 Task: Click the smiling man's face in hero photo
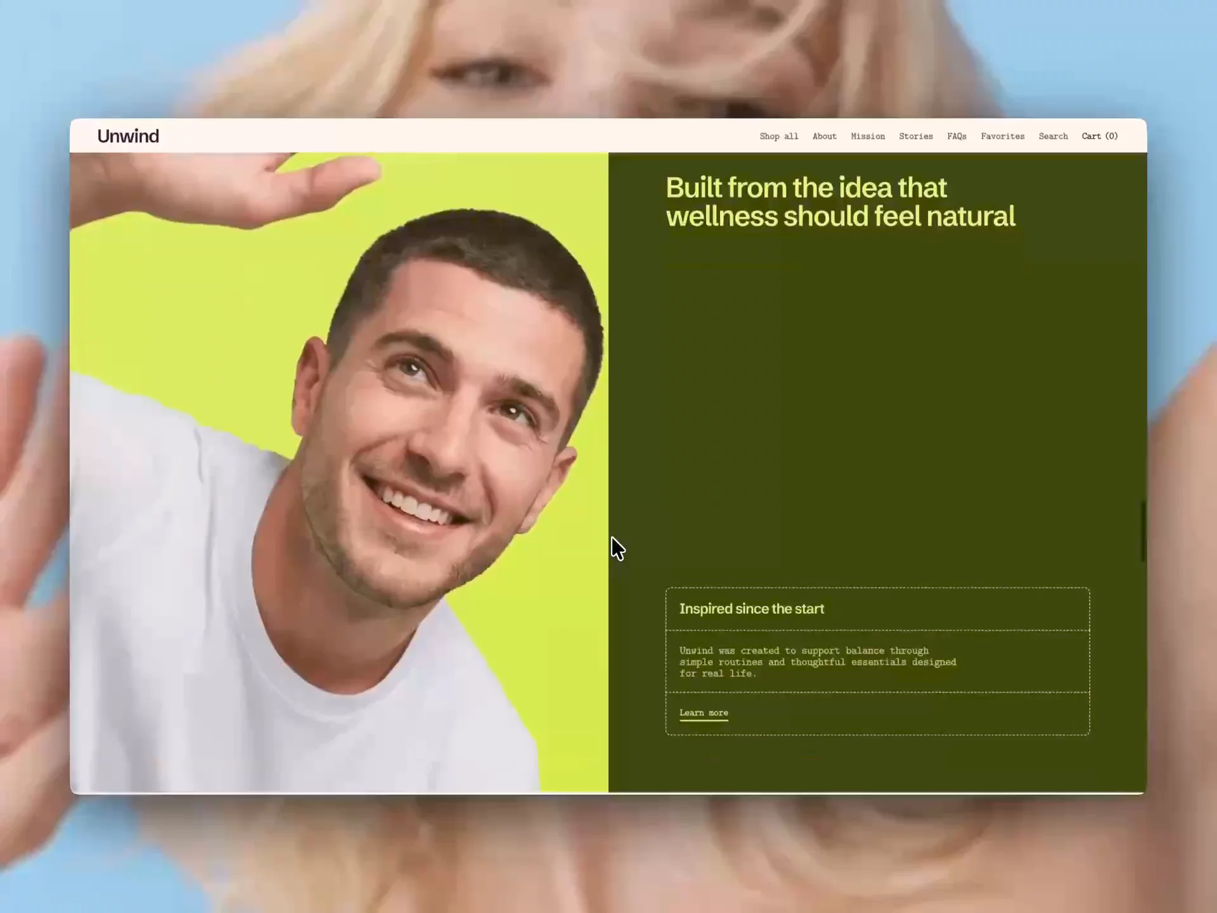(x=437, y=431)
